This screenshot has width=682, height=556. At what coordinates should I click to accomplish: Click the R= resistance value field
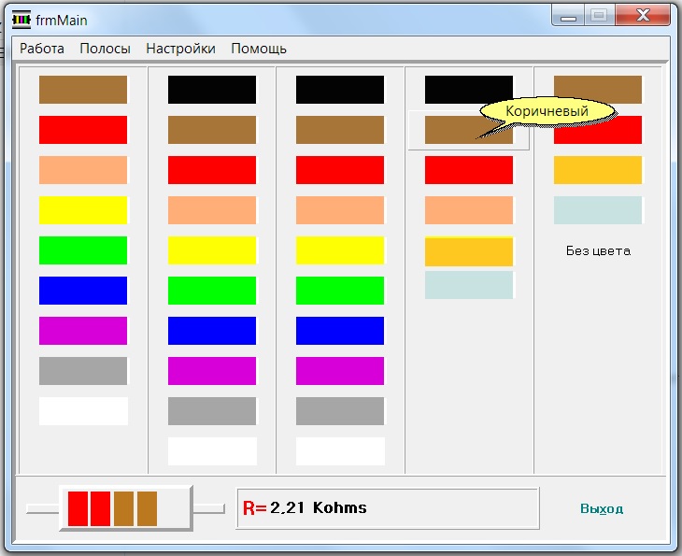[388, 508]
